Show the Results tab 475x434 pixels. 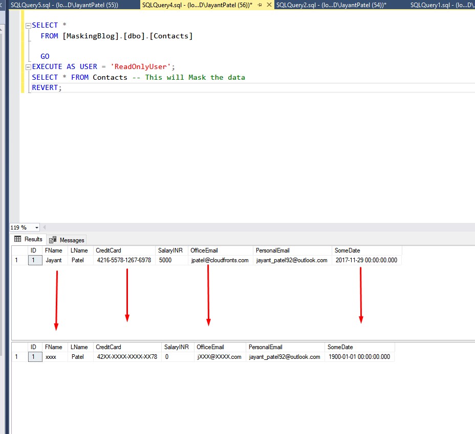(29, 239)
